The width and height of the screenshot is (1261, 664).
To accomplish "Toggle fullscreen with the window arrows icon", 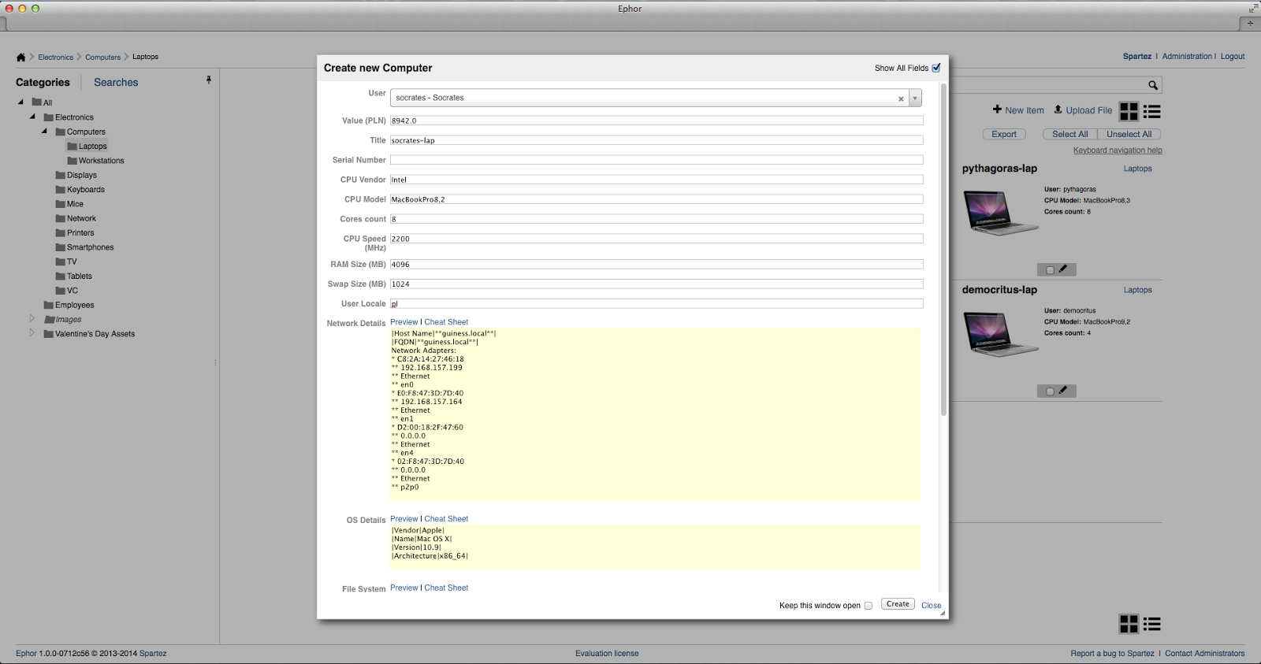I will coord(1253,9).
